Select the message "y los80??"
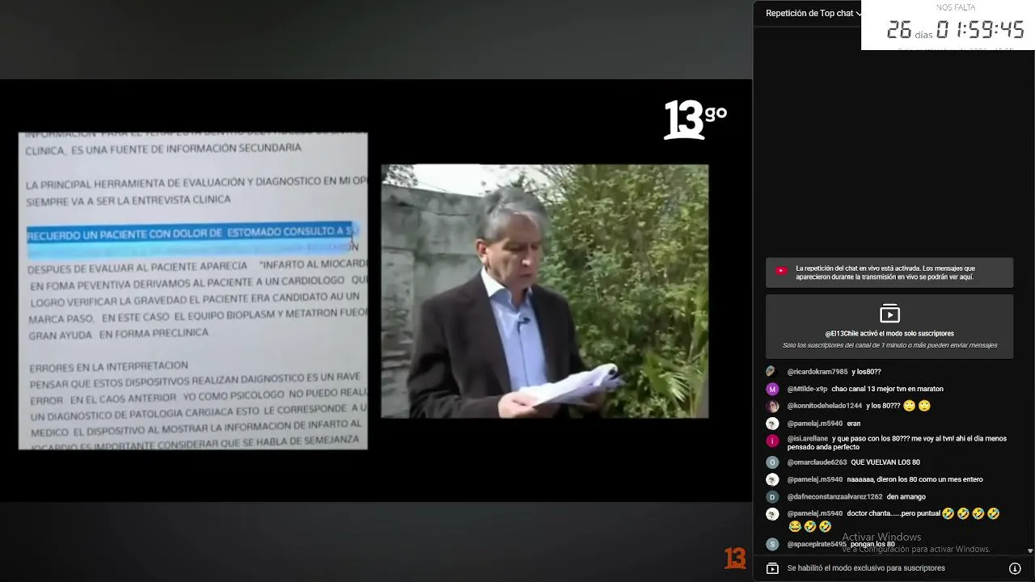 click(x=866, y=372)
